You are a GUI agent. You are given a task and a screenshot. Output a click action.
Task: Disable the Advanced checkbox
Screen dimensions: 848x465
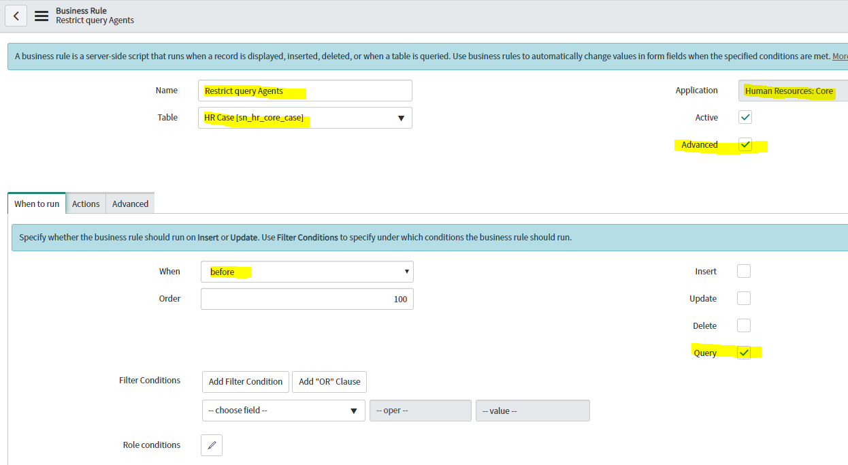pyautogui.click(x=745, y=144)
